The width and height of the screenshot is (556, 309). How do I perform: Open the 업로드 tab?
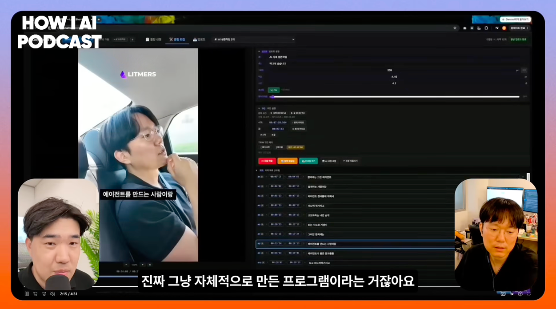coord(199,40)
